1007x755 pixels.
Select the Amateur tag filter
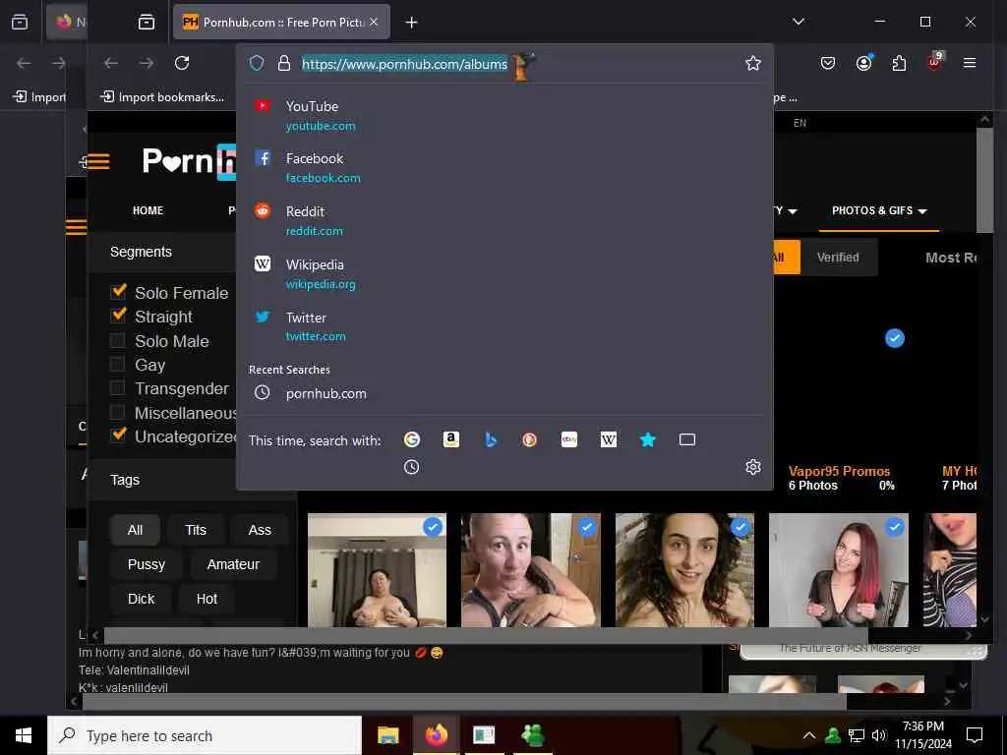point(233,564)
